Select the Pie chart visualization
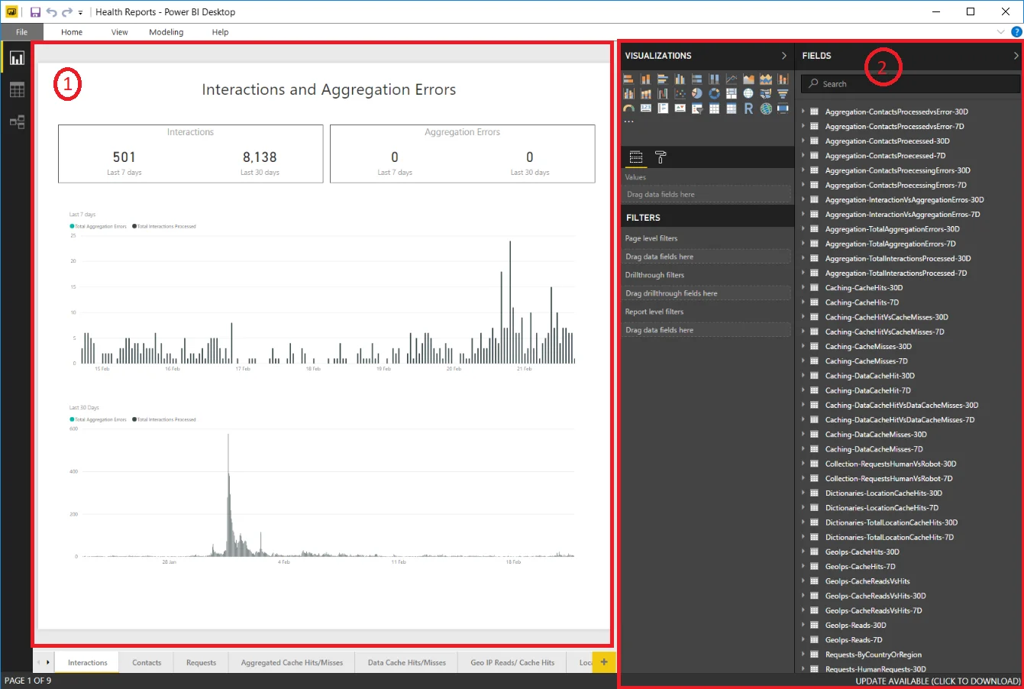The image size is (1024, 689). 697,93
